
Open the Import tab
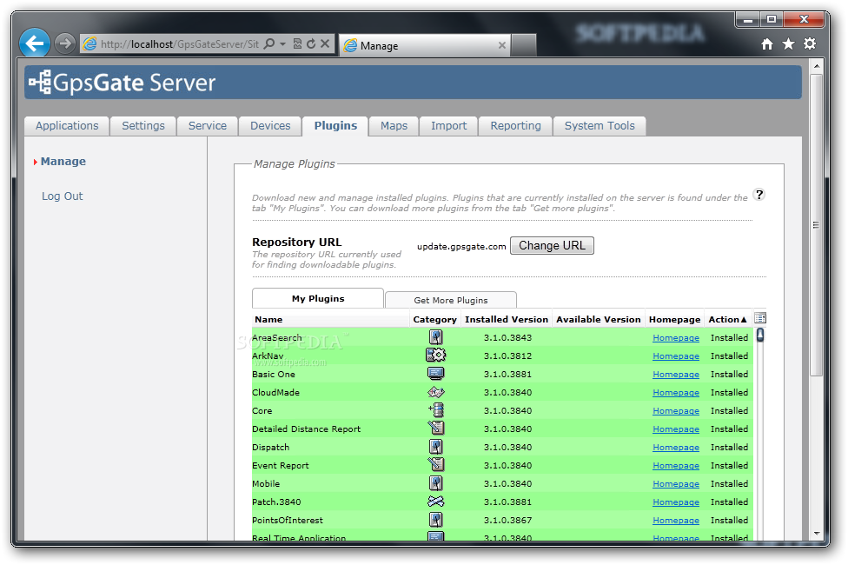click(449, 125)
